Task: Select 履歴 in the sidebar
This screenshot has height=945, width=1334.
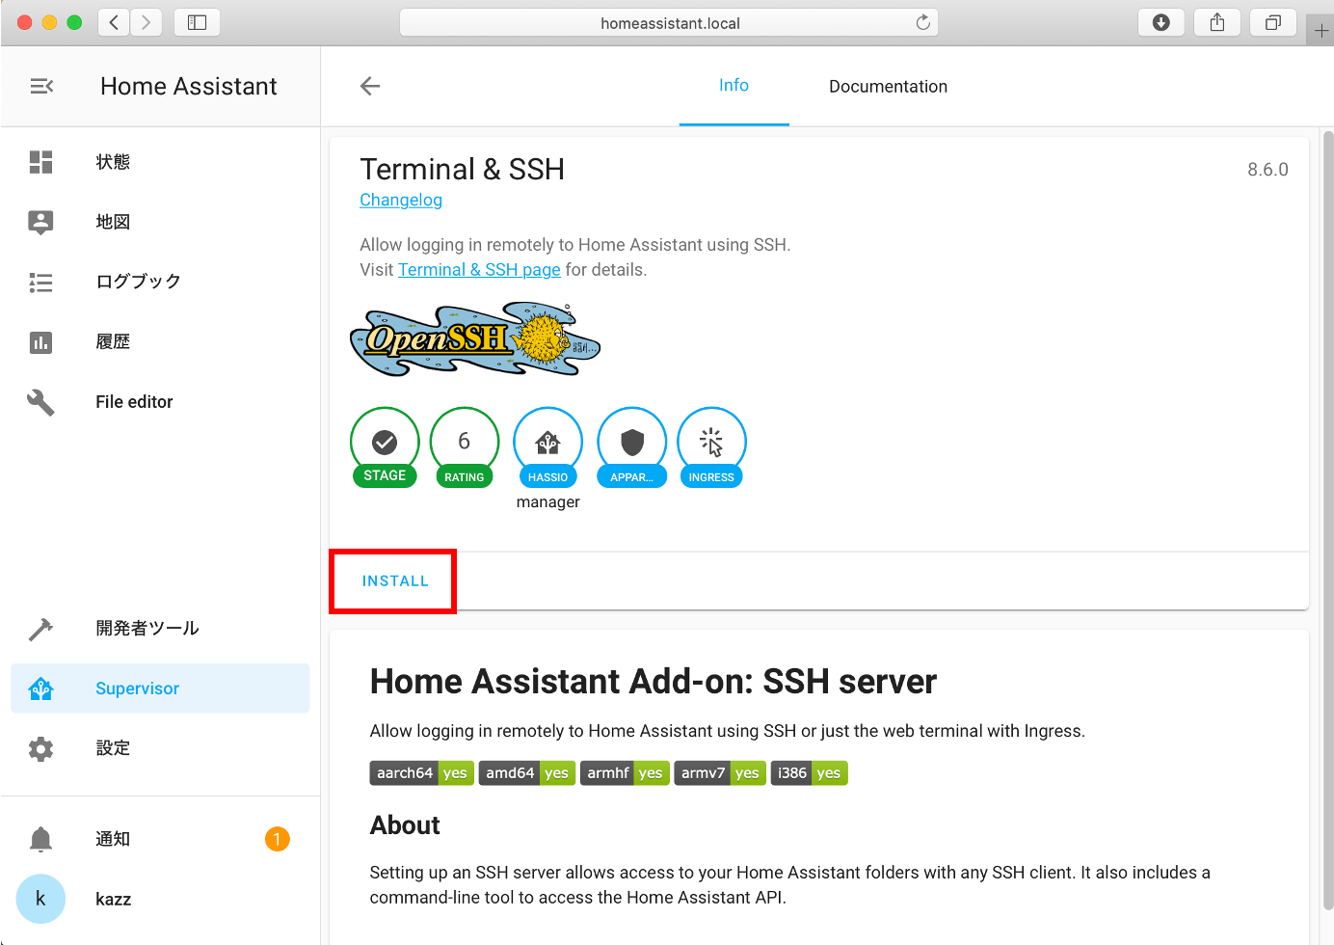Action: click(160, 341)
